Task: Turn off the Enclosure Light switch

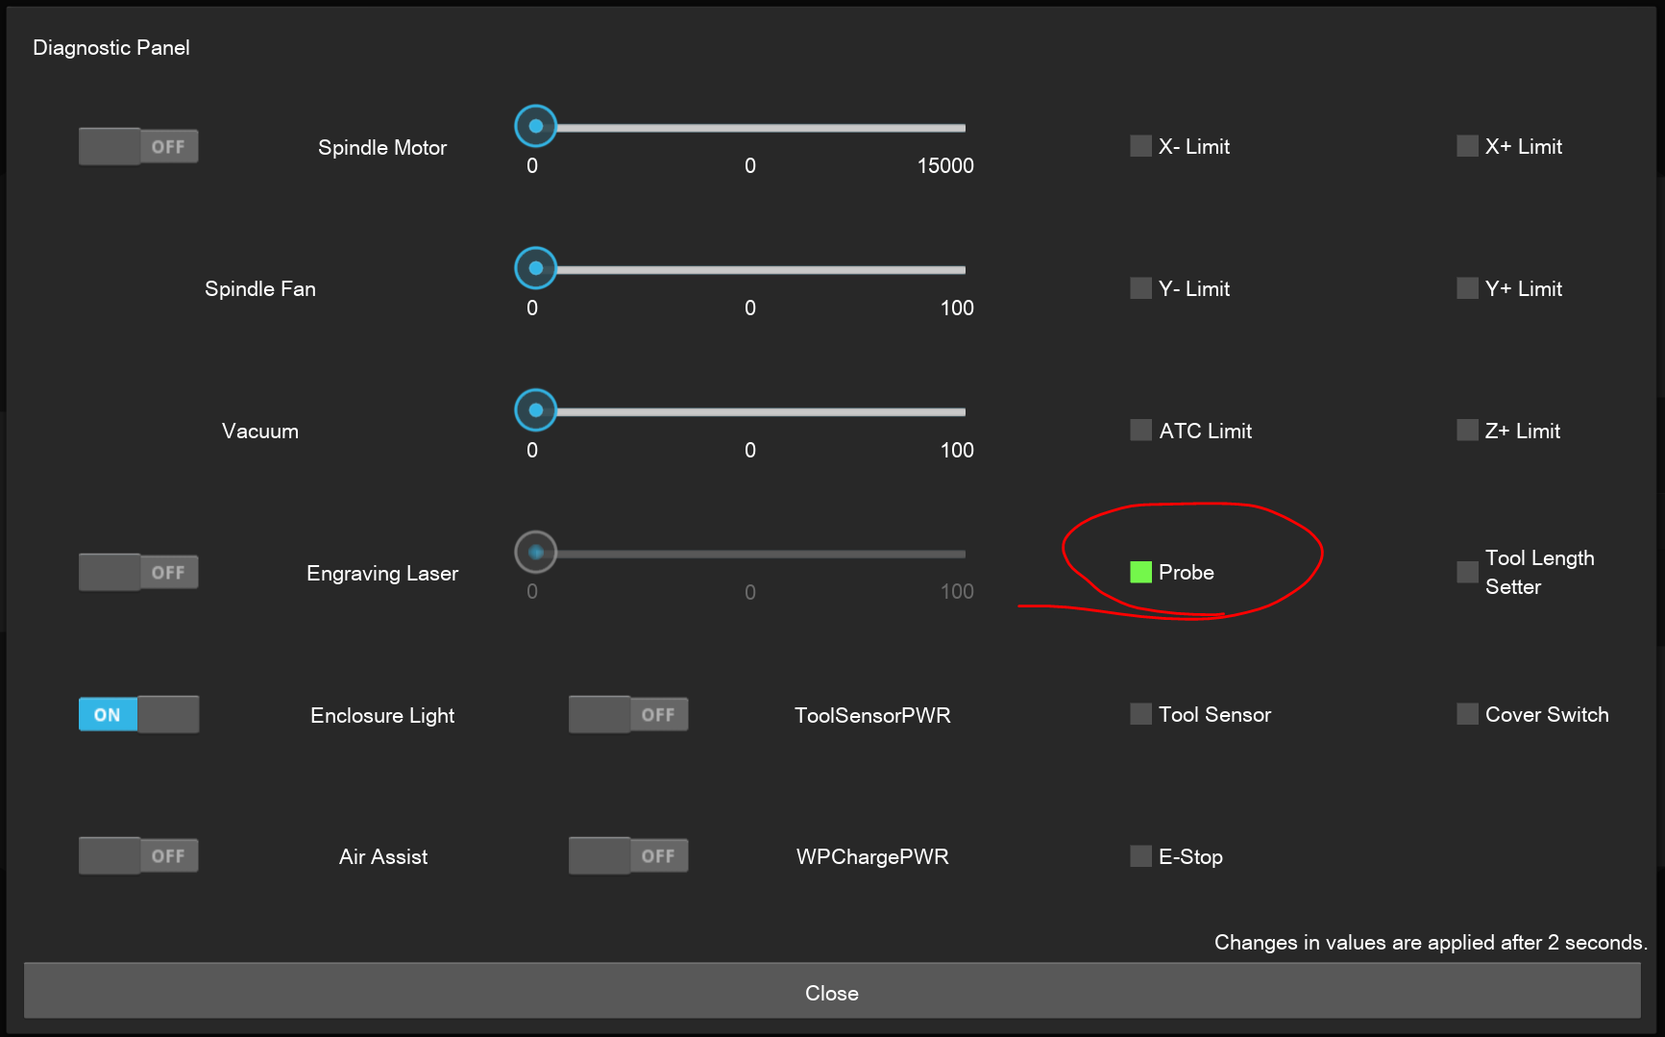Action: [138, 715]
